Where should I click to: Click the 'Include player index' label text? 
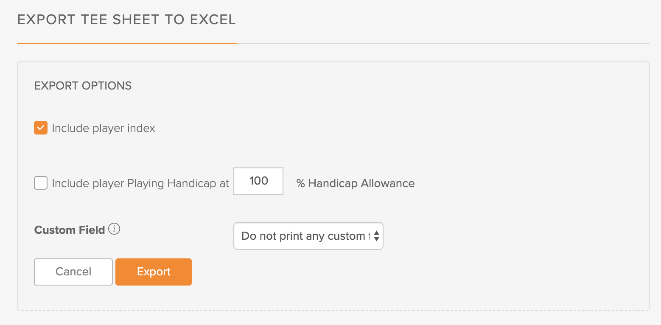pyautogui.click(x=104, y=128)
